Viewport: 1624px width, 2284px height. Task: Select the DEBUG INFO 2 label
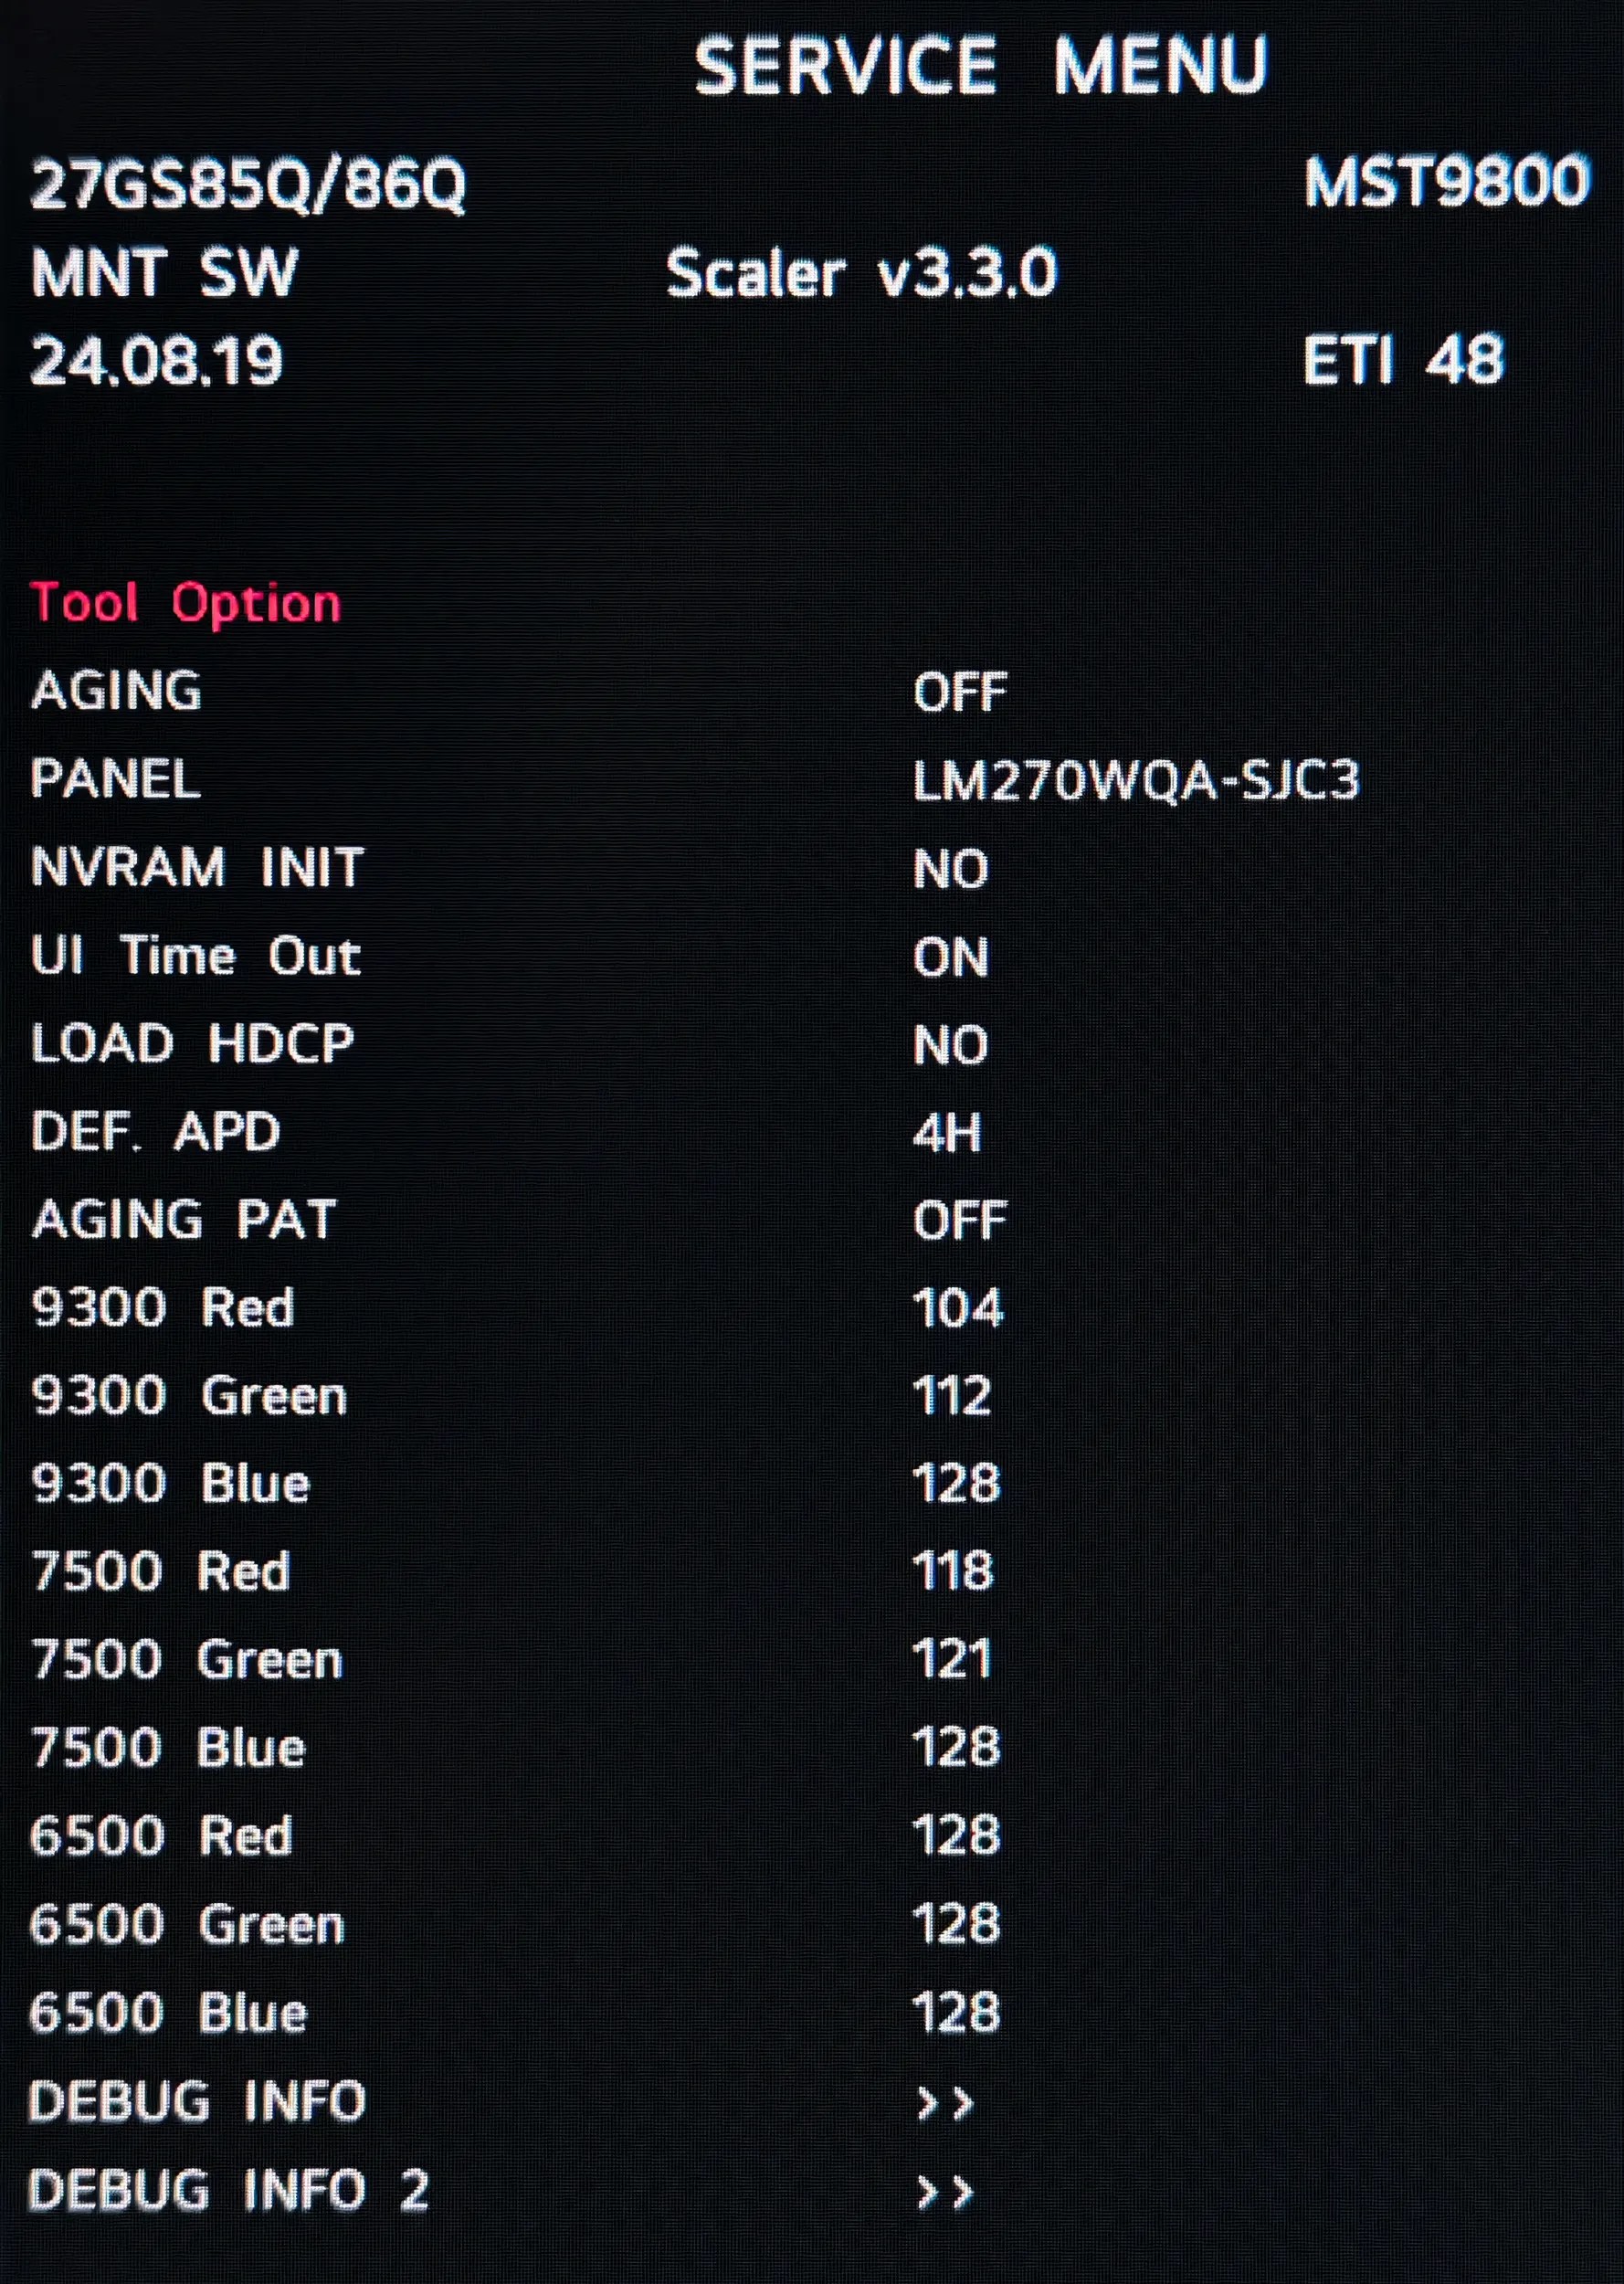(x=228, y=2191)
